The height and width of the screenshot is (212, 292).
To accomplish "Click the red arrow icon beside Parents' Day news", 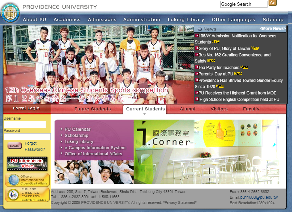I will click(197, 73).
